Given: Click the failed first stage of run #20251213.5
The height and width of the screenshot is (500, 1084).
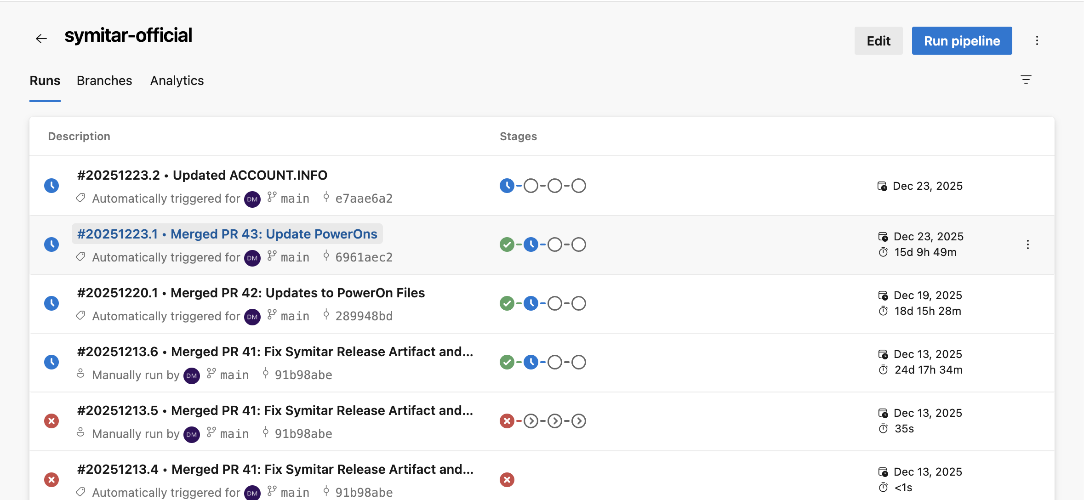Looking at the screenshot, I should [x=507, y=421].
